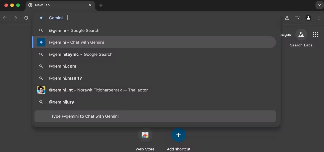The height and width of the screenshot is (152, 324).
Task: Expand the tab search dropdown arrow
Action: [319, 5]
